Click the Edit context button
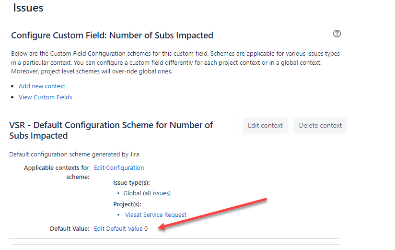The height and width of the screenshot is (250, 395). [x=265, y=125]
